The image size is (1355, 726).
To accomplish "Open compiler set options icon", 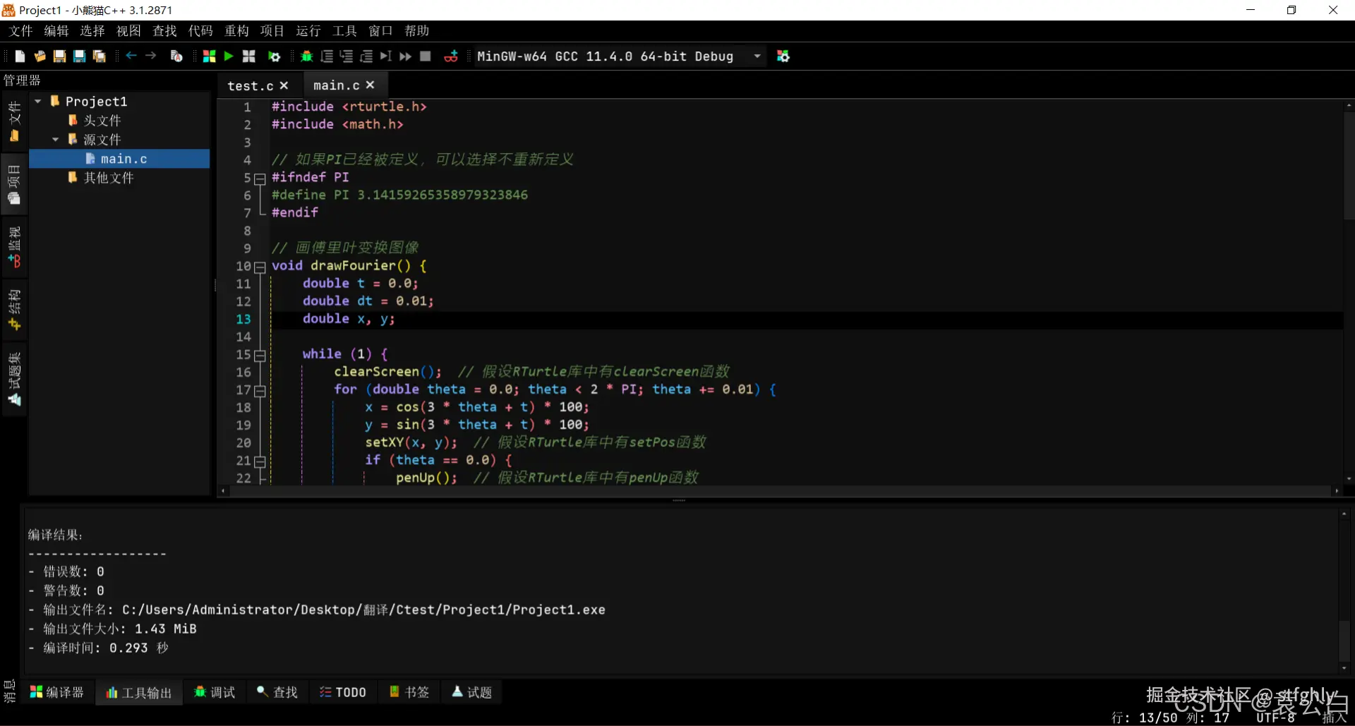I will pos(783,56).
